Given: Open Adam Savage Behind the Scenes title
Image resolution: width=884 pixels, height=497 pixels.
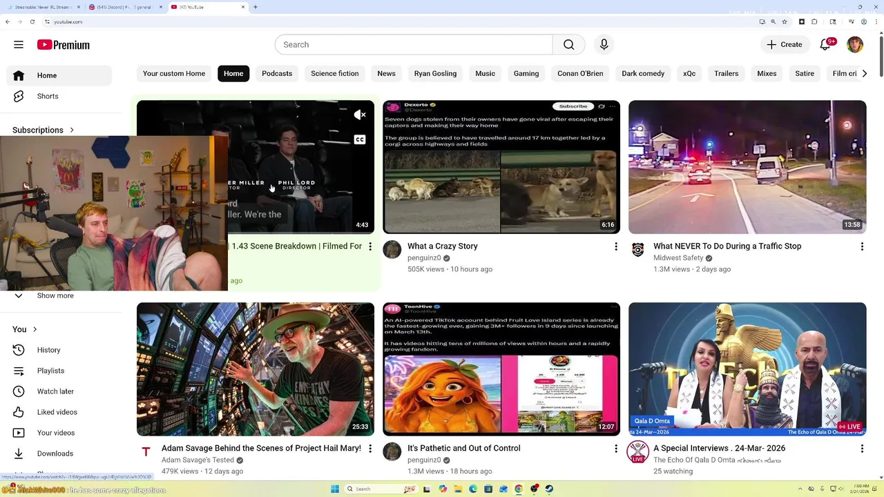Looking at the screenshot, I should click(261, 449).
